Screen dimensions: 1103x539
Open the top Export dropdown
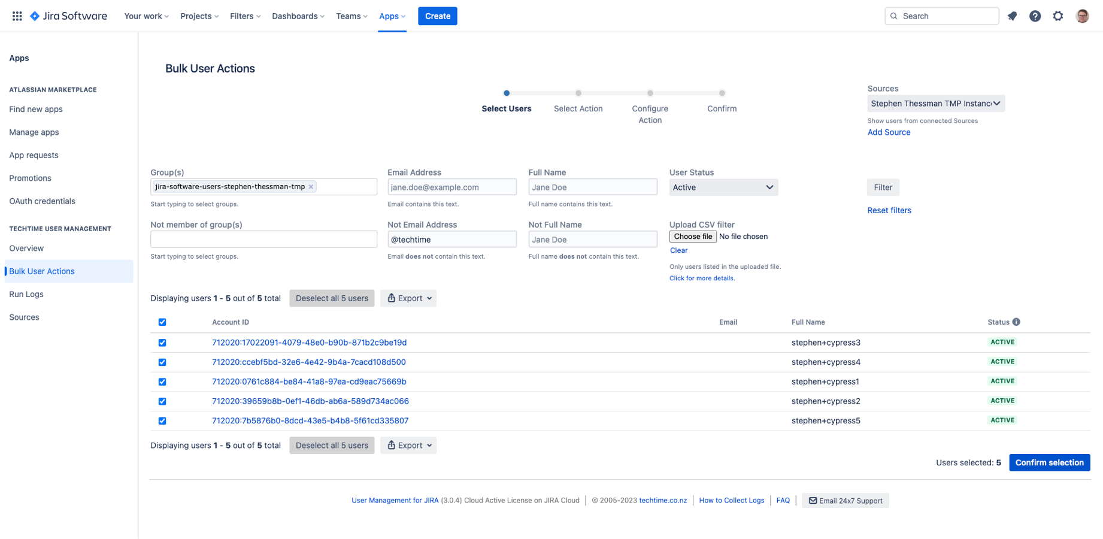click(x=408, y=298)
